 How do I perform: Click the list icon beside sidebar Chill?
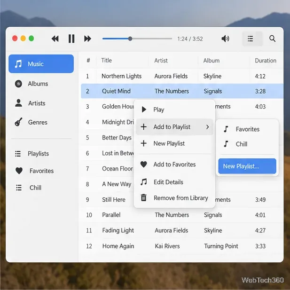(19, 188)
